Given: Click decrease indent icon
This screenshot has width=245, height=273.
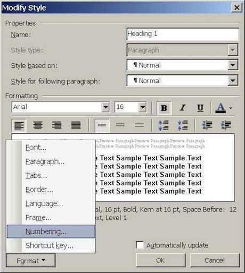Looking at the screenshot, I should tap(207, 125).
